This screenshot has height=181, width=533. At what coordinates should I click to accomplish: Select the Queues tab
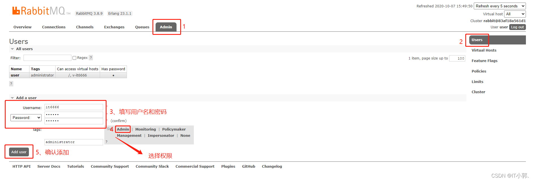pos(142,27)
